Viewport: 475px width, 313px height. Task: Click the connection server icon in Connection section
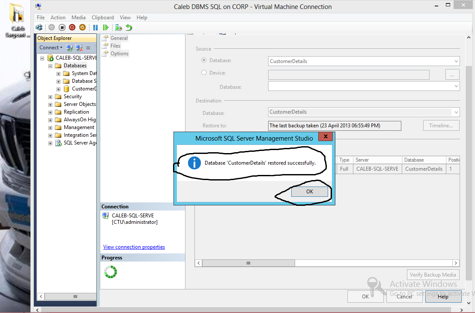point(105,216)
